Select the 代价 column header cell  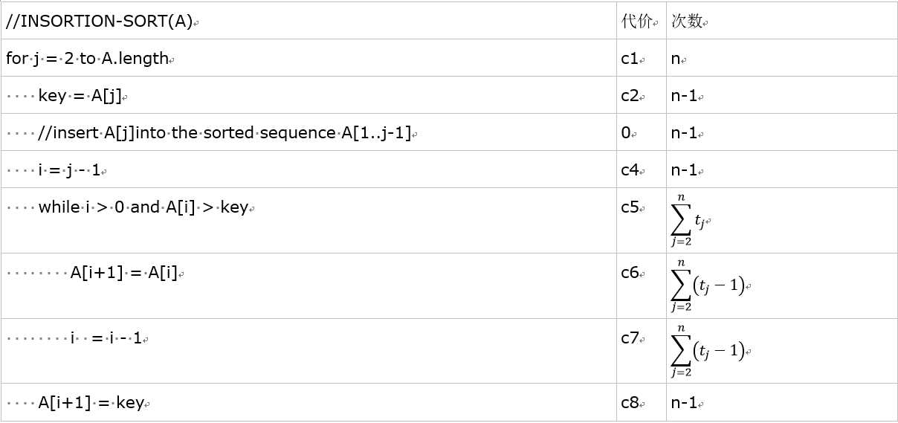(x=640, y=22)
